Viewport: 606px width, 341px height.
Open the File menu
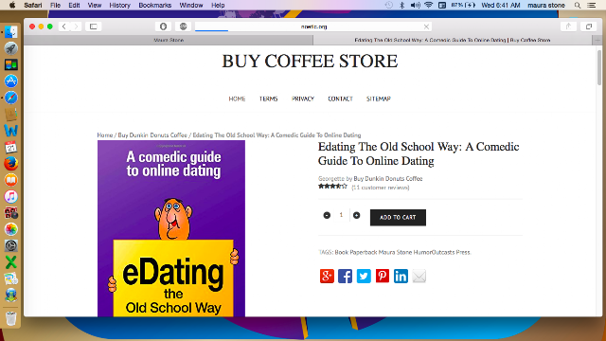pyautogui.click(x=55, y=5)
